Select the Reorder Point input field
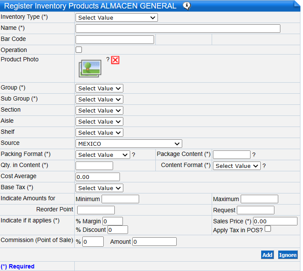 click(96, 210)
